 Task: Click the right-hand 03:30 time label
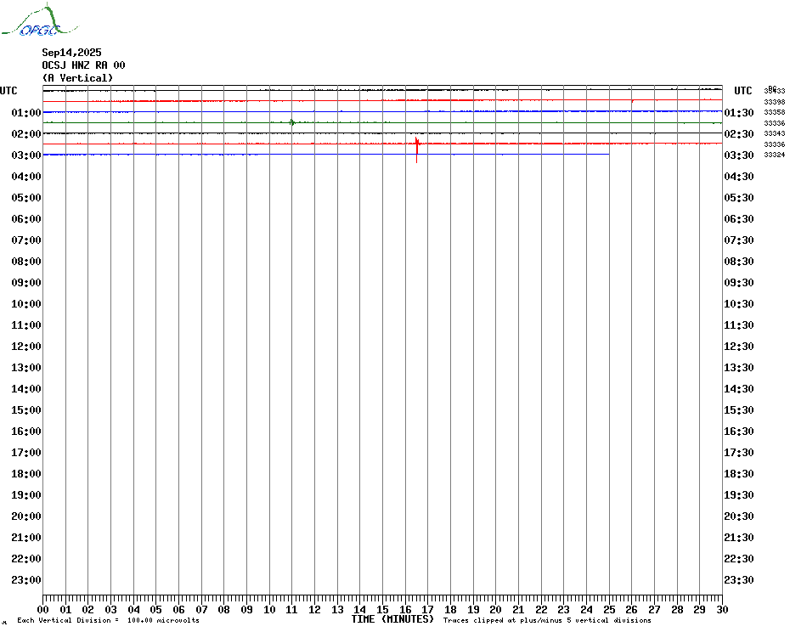point(739,155)
